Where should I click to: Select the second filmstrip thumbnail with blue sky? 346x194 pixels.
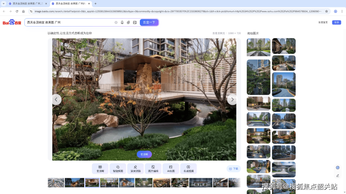(x=74, y=183)
